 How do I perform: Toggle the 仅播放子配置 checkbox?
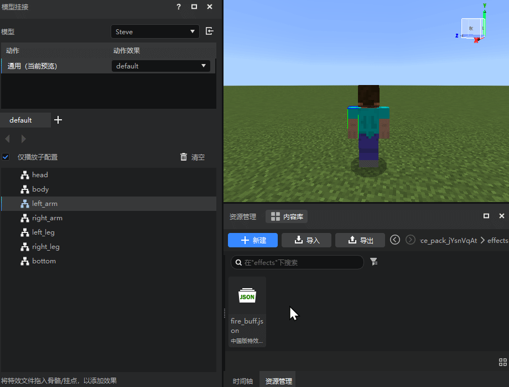pyautogui.click(x=6, y=157)
